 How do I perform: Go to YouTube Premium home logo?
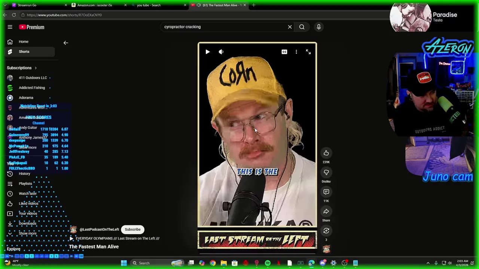point(31,27)
